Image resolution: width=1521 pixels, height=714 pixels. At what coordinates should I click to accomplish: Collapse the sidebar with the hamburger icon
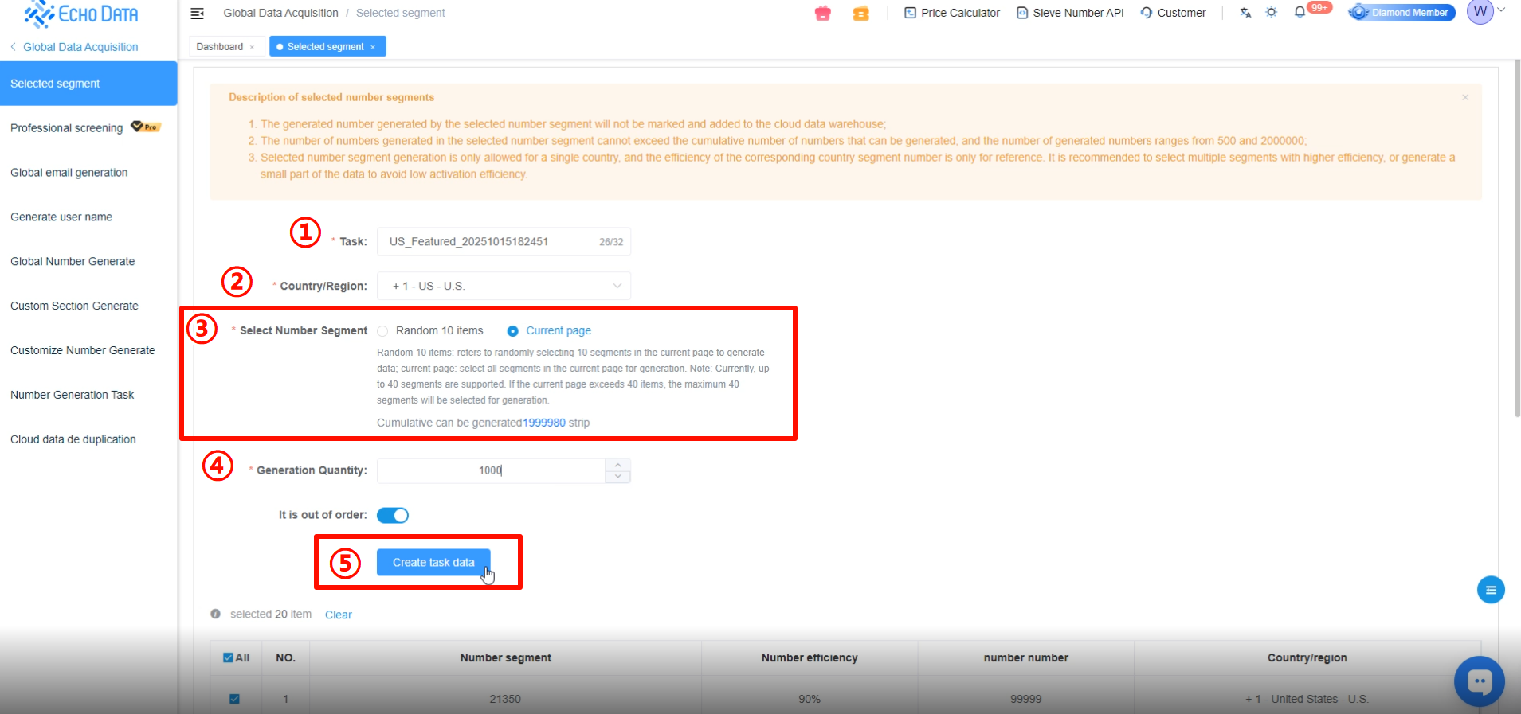[x=198, y=13]
